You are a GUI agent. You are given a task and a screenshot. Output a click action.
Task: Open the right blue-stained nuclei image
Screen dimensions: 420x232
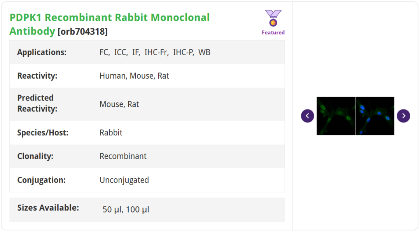click(375, 116)
